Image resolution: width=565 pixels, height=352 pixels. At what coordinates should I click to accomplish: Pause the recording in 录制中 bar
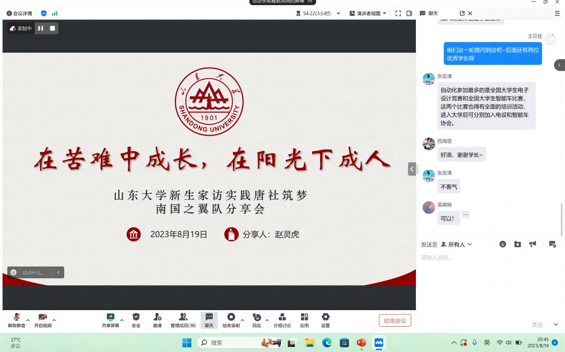click(x=41, y=28)
